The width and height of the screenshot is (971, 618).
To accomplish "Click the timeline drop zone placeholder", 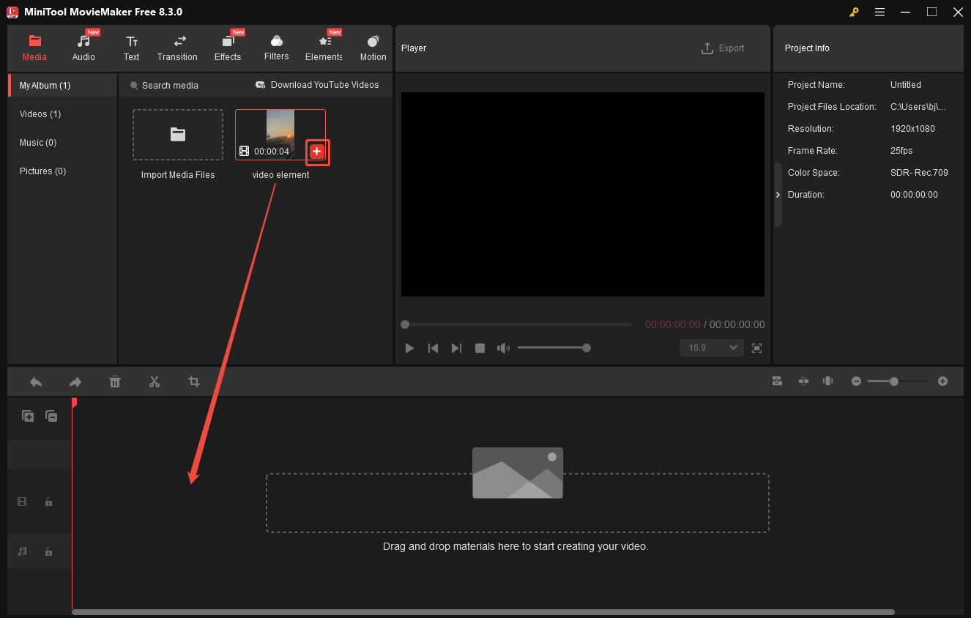I will click(518, 502).
